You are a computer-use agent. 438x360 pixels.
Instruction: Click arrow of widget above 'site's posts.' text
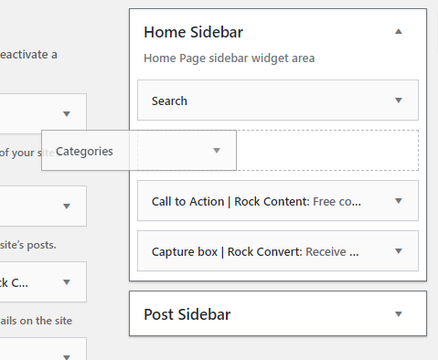coord(67,206)
